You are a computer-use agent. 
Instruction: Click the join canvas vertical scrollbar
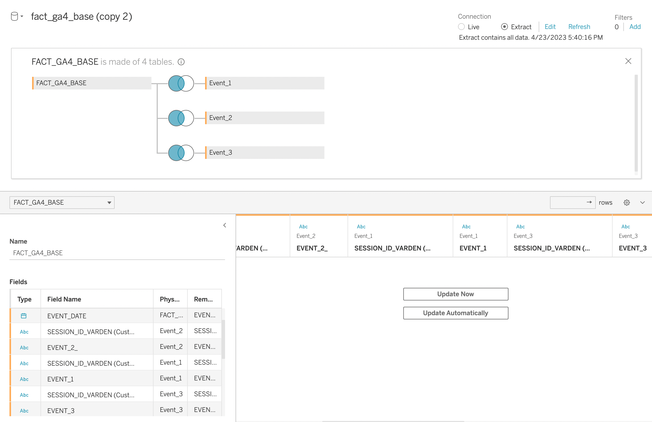pyautogui.click(x=636, y=123)
